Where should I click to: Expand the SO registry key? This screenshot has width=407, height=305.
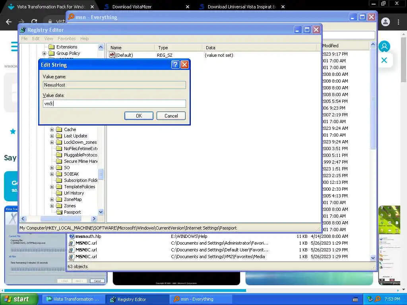pyautogui.click(x=52, y=168)
